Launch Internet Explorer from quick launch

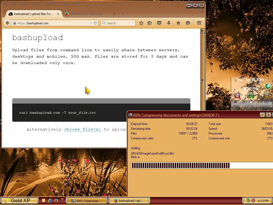pos(50,200)
